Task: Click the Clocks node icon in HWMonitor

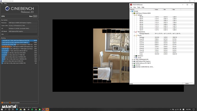Action: [x=136, y=58]
